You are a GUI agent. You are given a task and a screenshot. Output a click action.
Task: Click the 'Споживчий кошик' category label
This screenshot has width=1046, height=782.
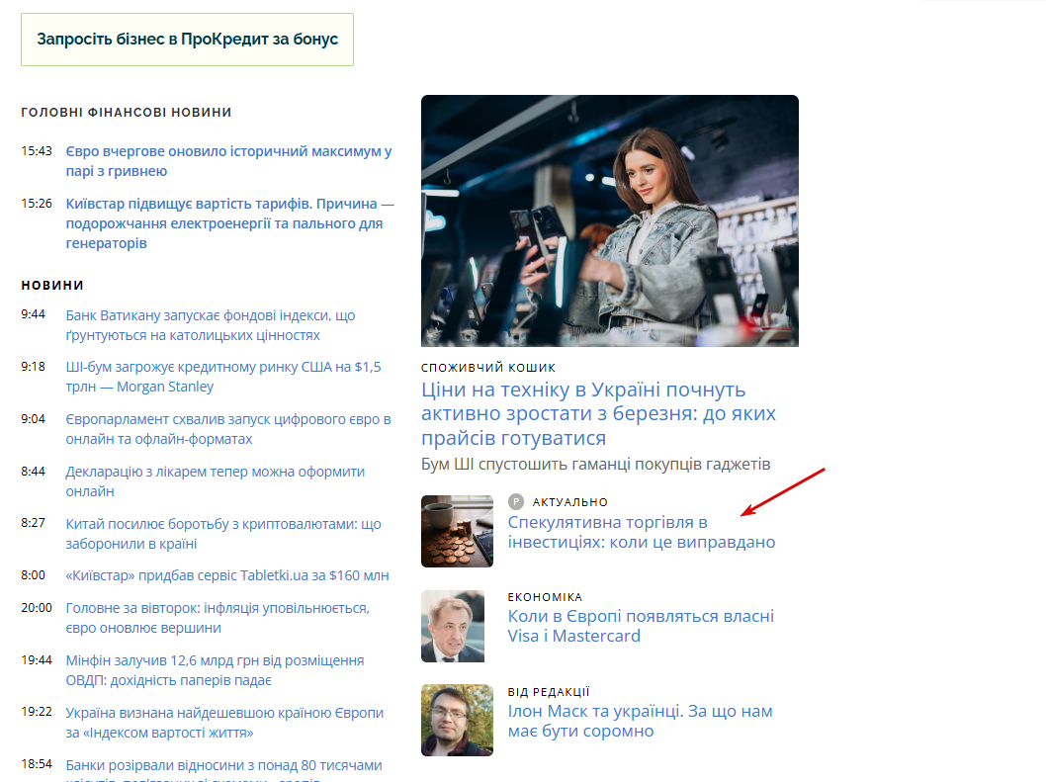pos(488,368)
